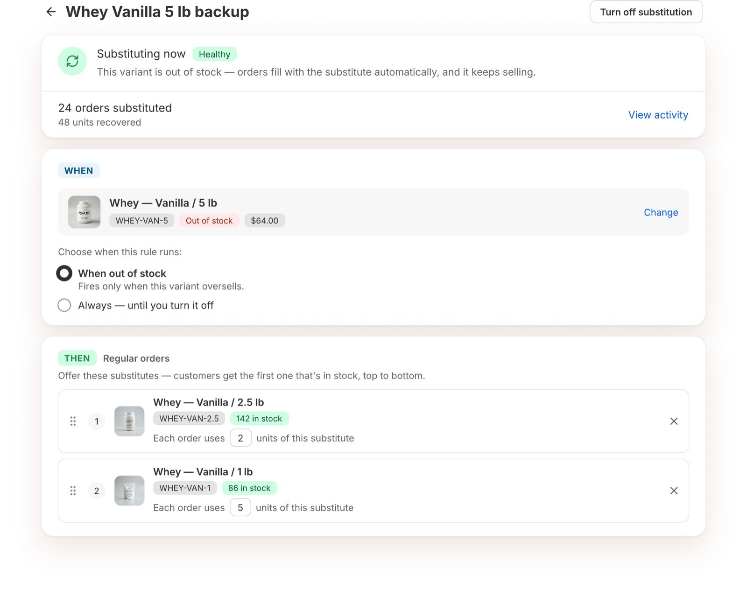Click the WHEY-VAN-2.5 SKU tag
The height and width of the screenshot is (589, 747).
[x=189, y=419]
